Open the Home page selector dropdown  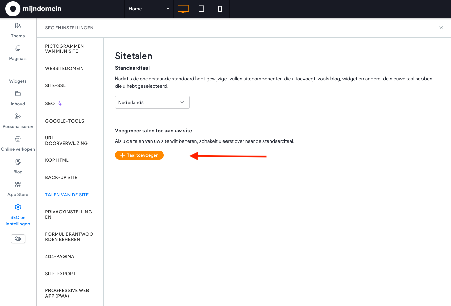(x=149, y=9)
